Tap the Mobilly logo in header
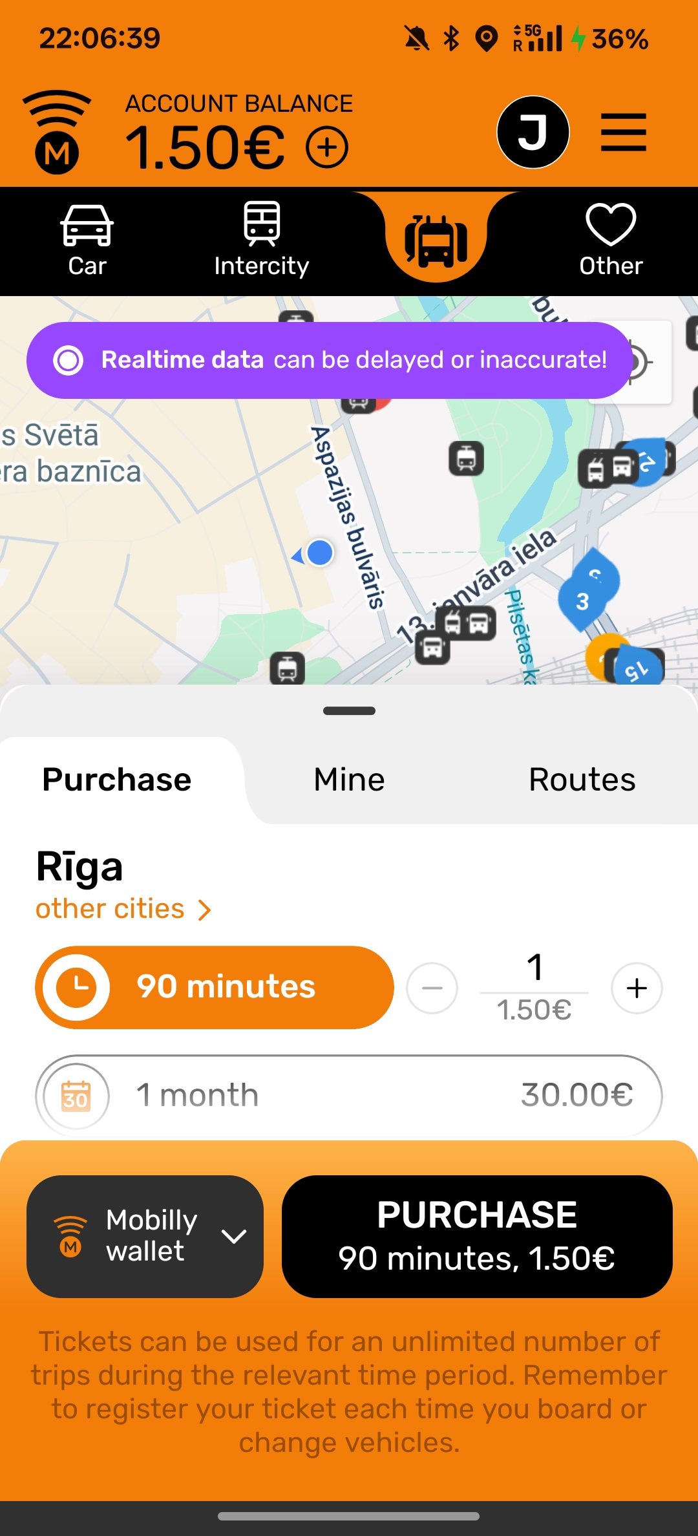Screen dimensions: 698x1536 (57, 133)
